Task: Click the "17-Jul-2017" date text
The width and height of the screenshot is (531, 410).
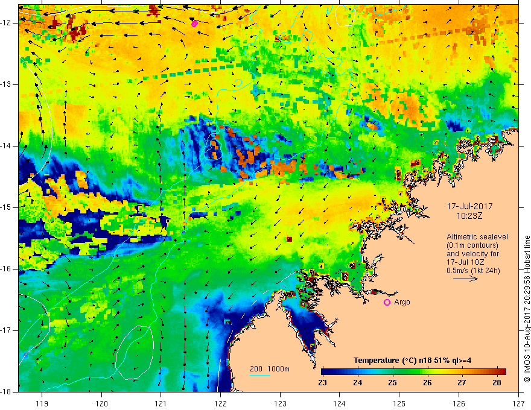Action: (x=469, y=206)
